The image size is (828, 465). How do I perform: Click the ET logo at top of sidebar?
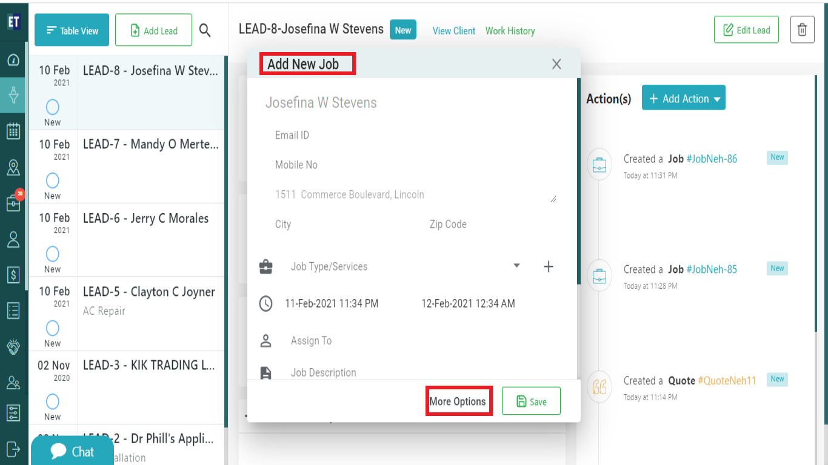click(x=14, y=22)
